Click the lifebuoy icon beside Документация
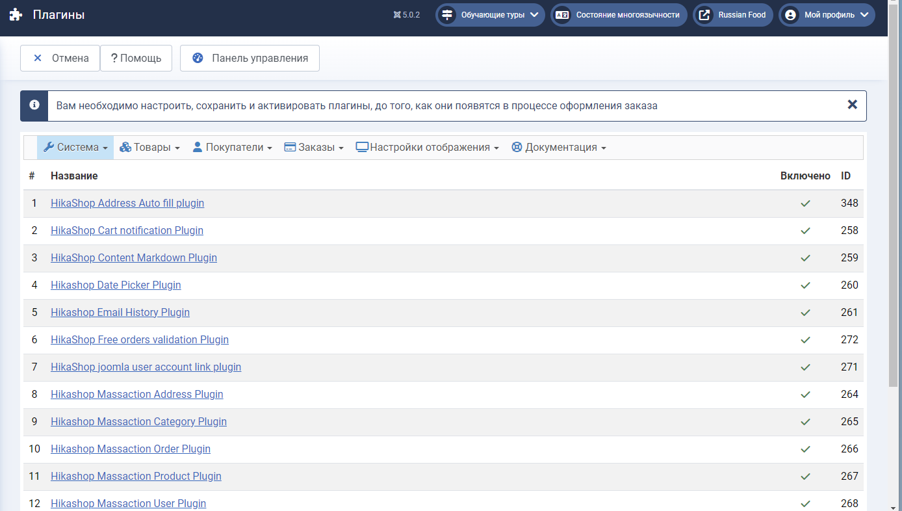Viewport: 902px width, 511px height. (x=517, y=147)
